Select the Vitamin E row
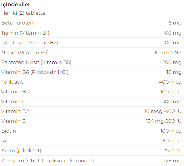The height and width of the screenshot is (166, 184). tap(92, 121)
